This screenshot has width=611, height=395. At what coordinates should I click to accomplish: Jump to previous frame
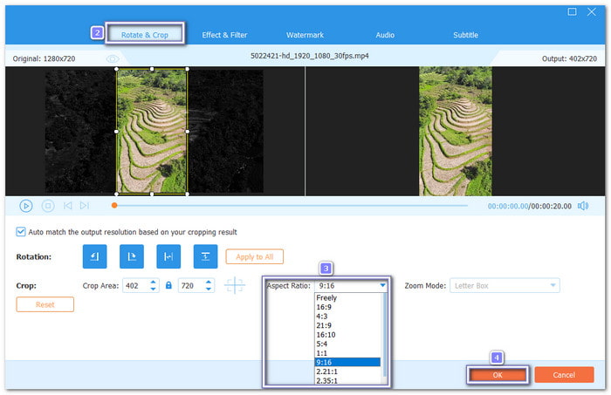(67, 206)
